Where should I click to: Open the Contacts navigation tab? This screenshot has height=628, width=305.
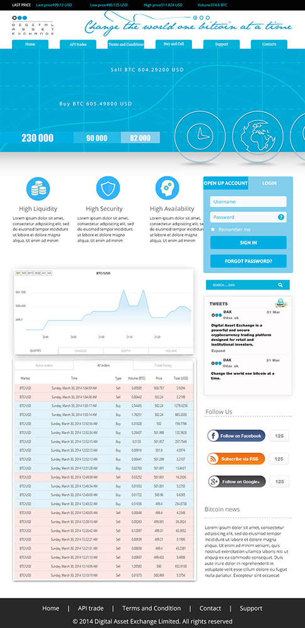[x=269, y=45]
